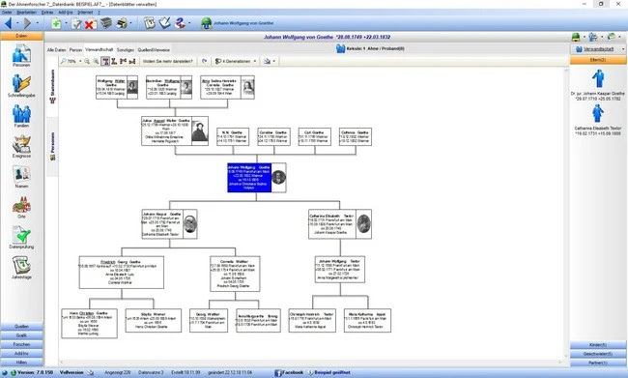Image resolution: width=628 pixels, height=378 pixels.
Task: Open Datenprüfung in the left sidebar
Action: [x=21, y=237]
